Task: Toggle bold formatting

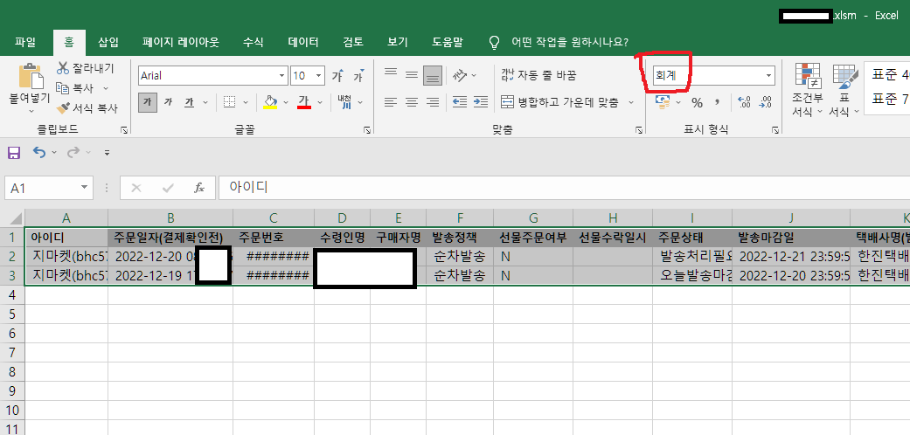Action: (148, 102)
